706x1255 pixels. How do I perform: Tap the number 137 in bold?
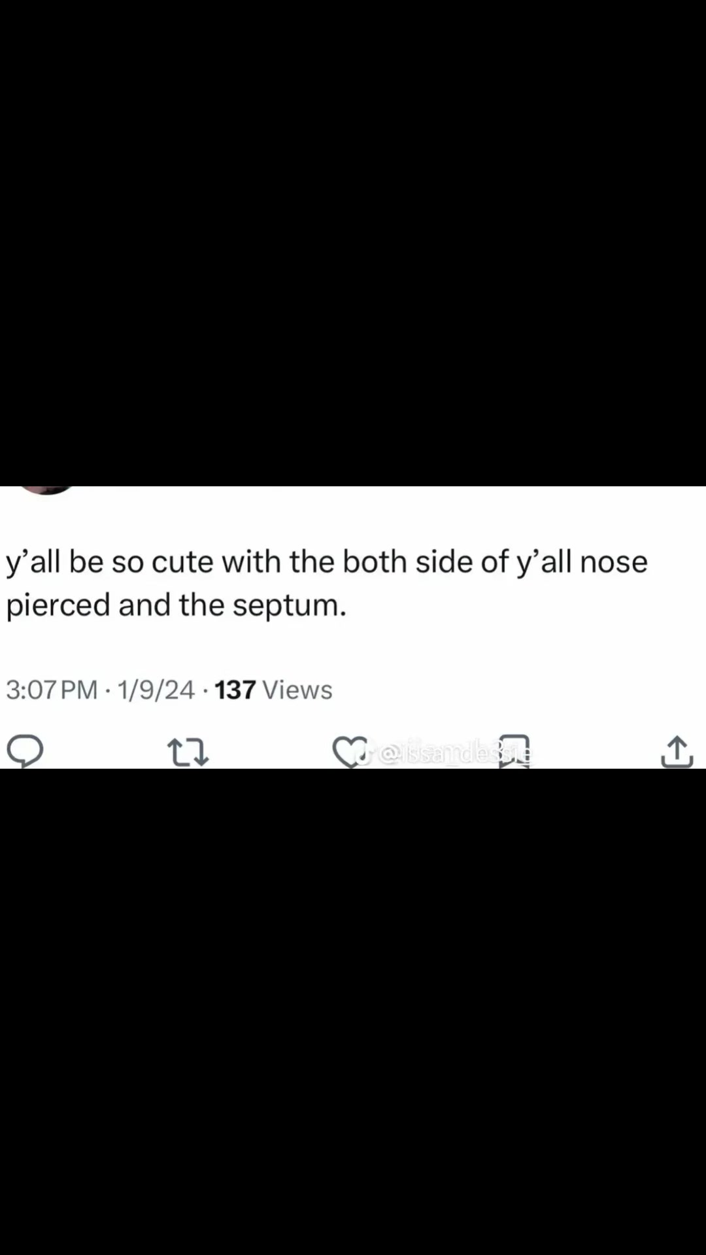coord(235,690)
